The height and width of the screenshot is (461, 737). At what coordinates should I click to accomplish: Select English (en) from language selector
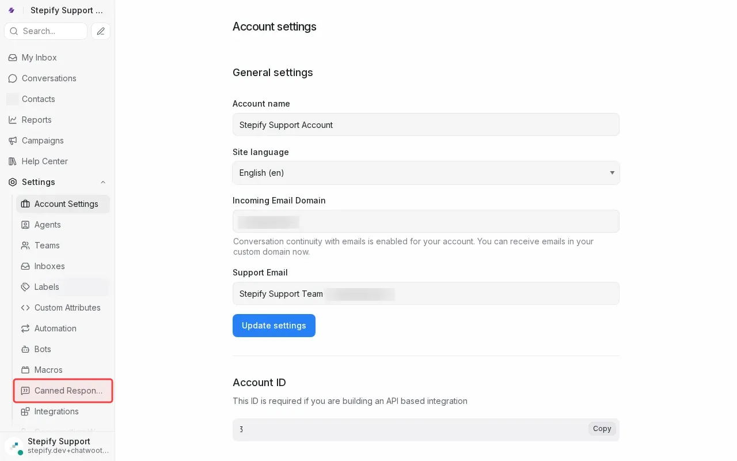(x=426, y=173)
